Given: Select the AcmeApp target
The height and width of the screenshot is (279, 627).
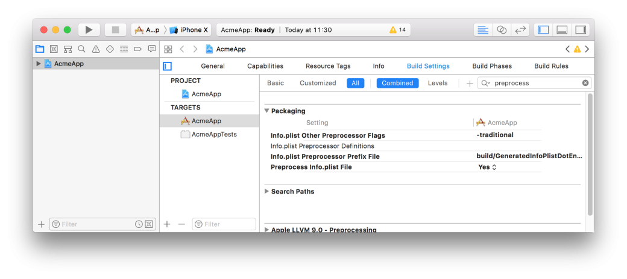Looking at the screenshot, I should 210,121.
